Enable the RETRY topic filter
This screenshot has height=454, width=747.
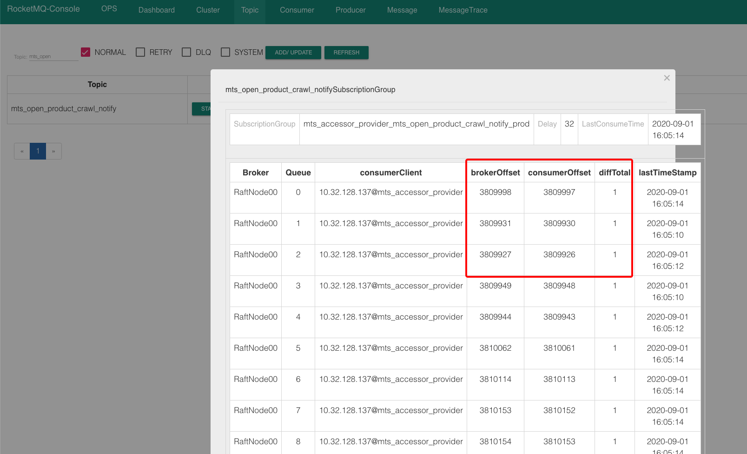click(x=140, y=52)
